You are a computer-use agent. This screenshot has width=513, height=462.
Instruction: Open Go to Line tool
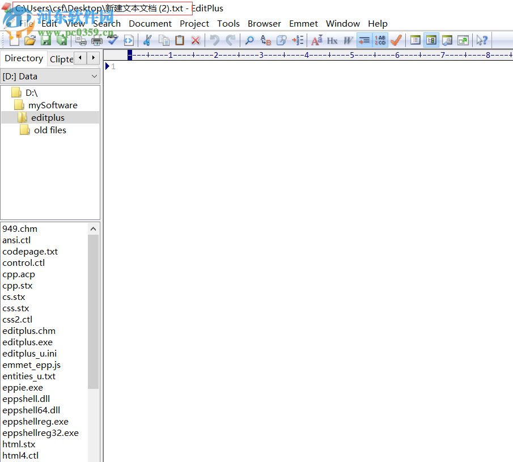pos(298,40)
